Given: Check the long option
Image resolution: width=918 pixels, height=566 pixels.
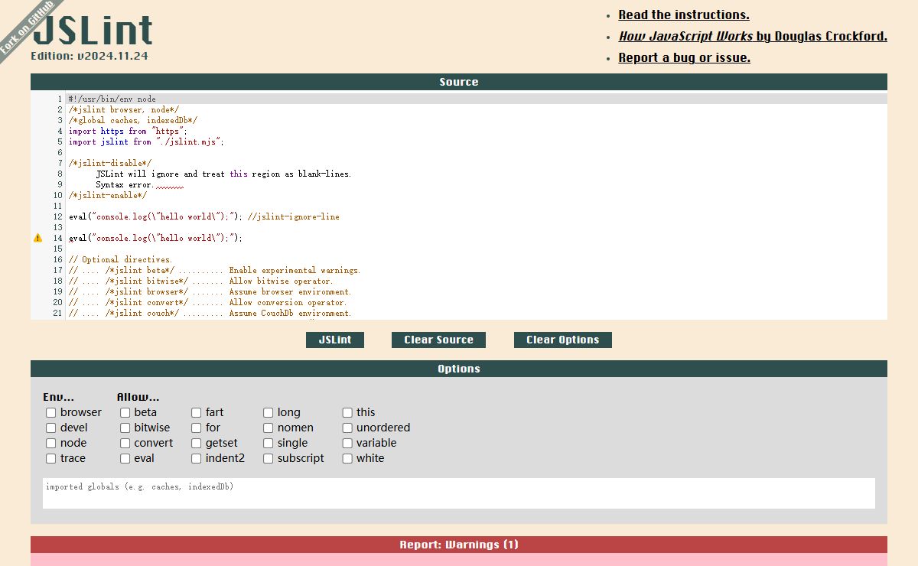Looking at the screenshot, I should click(x=269, y=413).
